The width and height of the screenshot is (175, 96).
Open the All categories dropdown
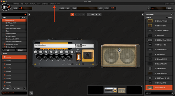159,14
